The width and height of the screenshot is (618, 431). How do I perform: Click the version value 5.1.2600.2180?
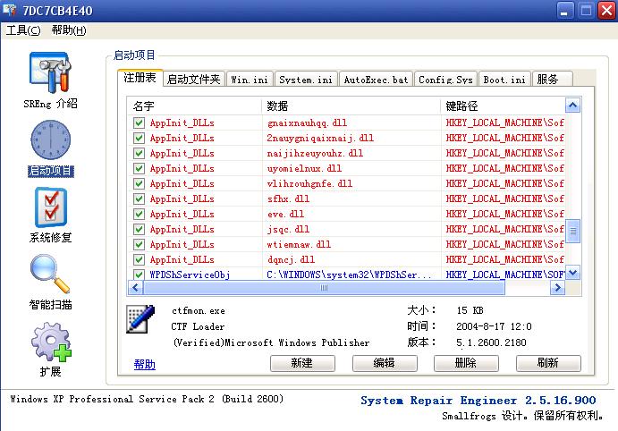(491, 342)
